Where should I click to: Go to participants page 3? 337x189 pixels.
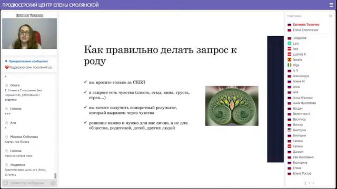(x=313, y=183)
